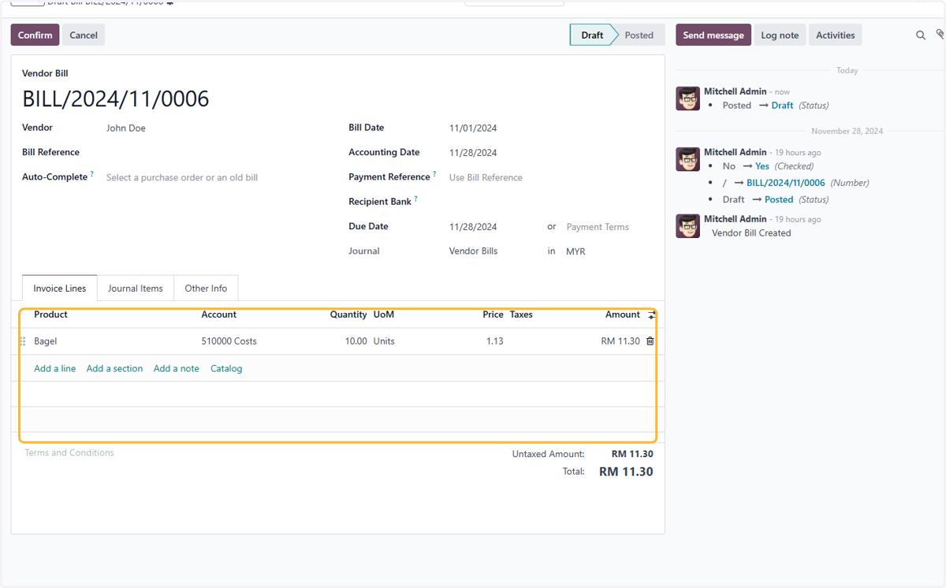The image size is (946, 588).
Task: Sort by the Product column header
Action: point(50,314)
